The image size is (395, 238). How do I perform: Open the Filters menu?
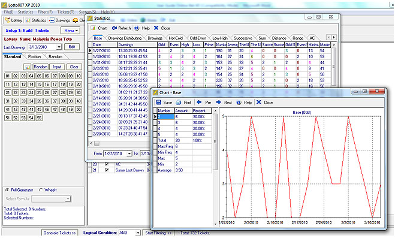pos(46,12)
